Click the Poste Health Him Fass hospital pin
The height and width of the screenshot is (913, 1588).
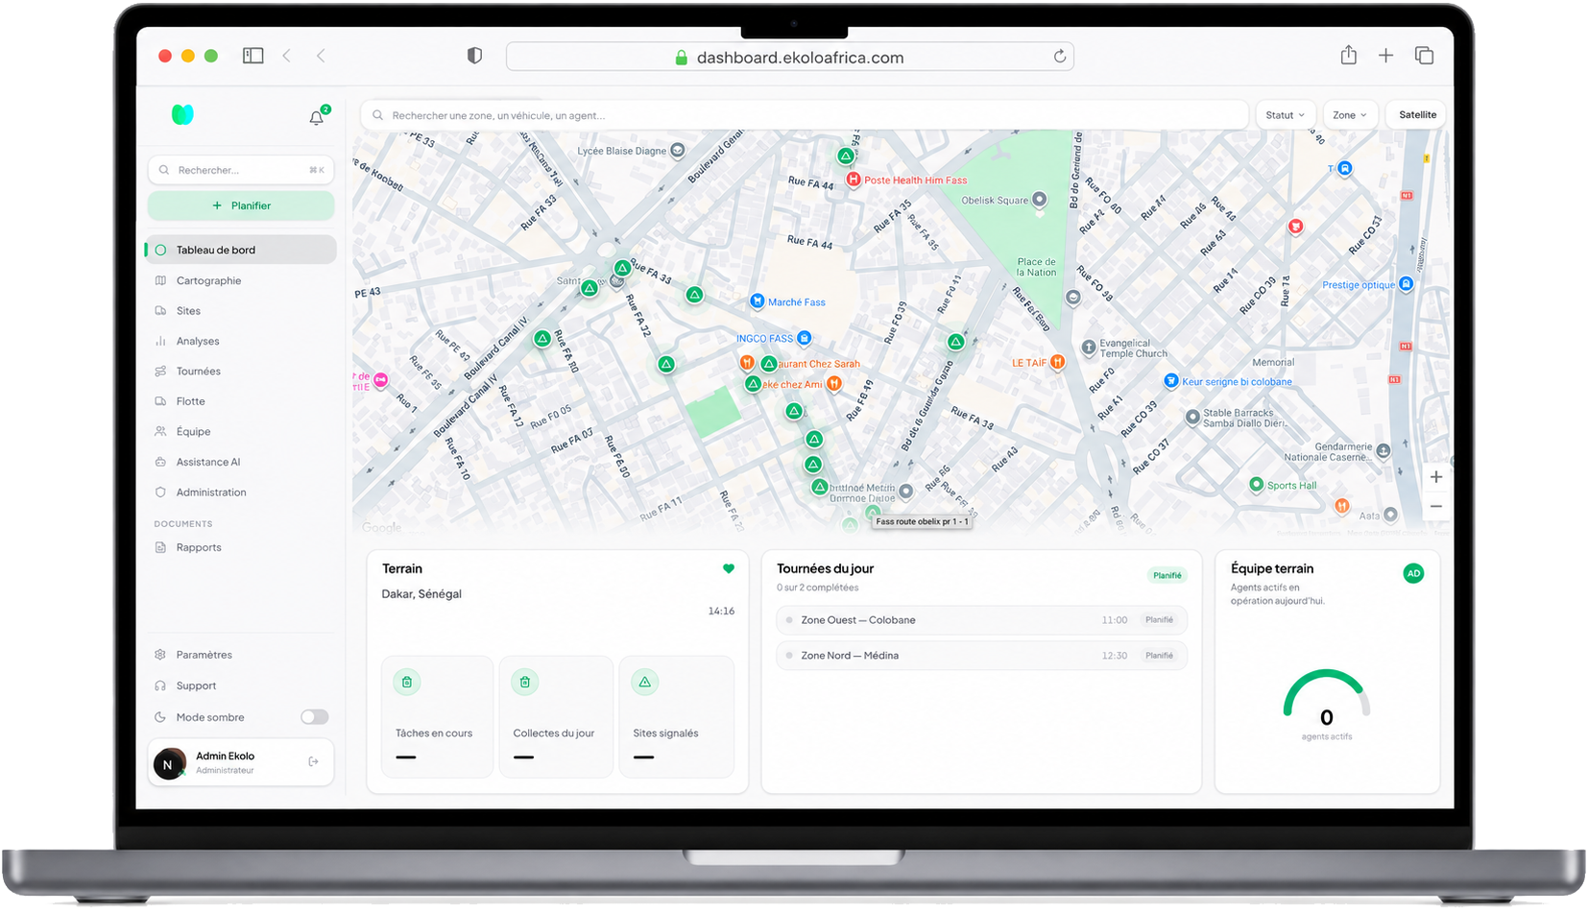[853, 180]
